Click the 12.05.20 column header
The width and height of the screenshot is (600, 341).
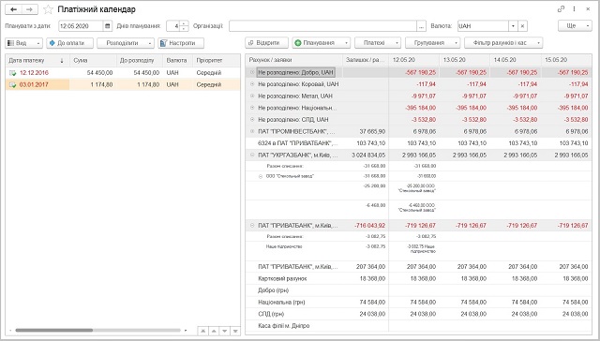pyautogui.click(x=413, y=60)
